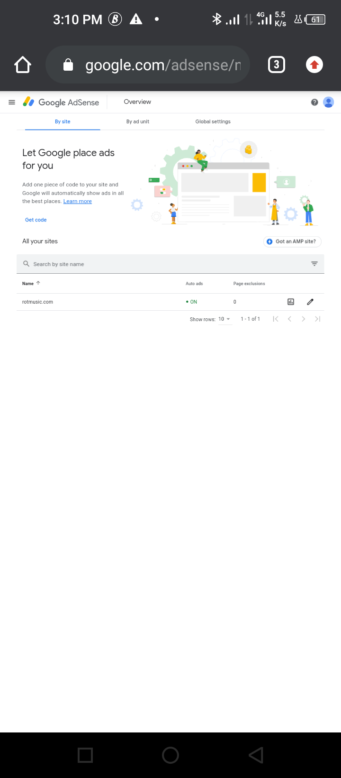Click the 1 - 1 of 1 pagination text
Viewport: 341px width, 778px height.
(x=250, y=319)
